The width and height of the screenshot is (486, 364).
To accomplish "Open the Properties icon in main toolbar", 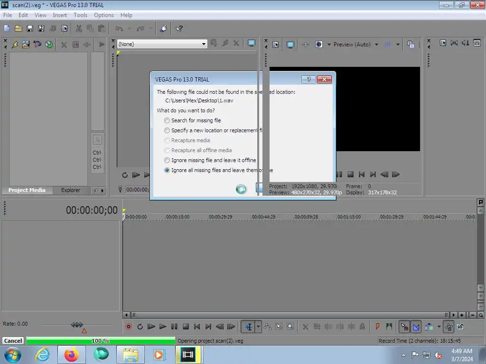I will [x=64, y=28].
